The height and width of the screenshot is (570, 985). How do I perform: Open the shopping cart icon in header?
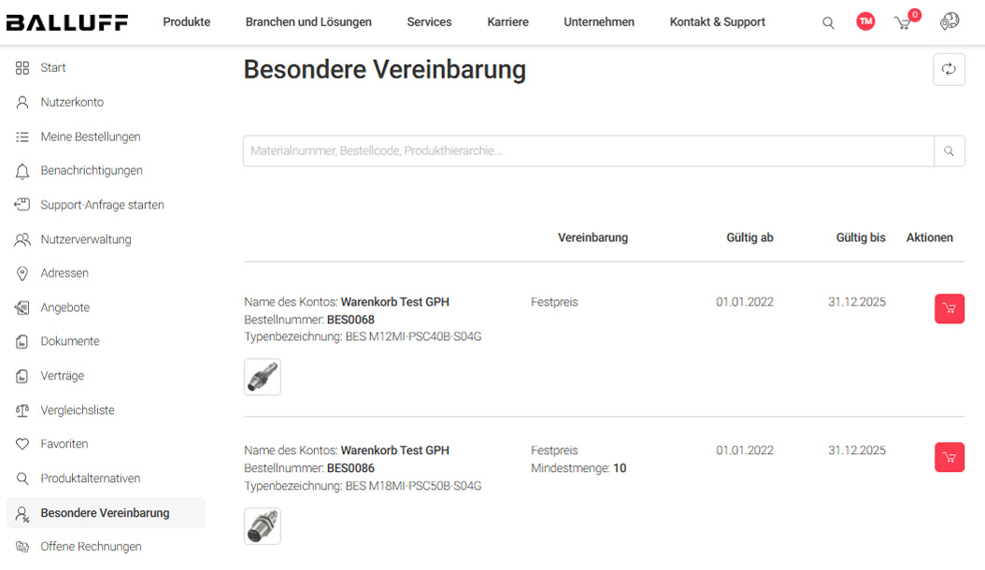coord(904,23)
